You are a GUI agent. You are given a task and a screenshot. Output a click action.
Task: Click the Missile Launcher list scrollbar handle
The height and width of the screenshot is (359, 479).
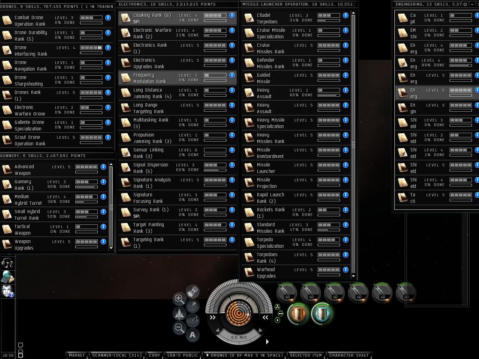354,144
